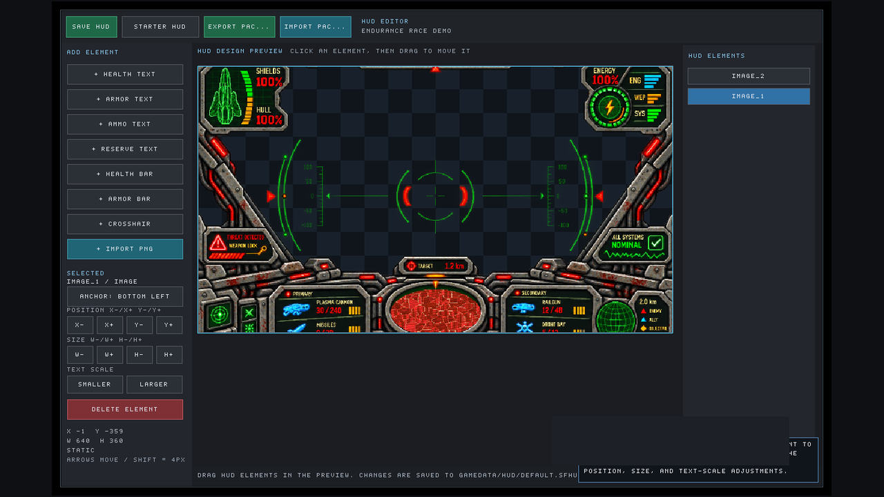Click the blue railgun icon in preview
This screenshot has width=884, height=497.
(x=523, y=308)
